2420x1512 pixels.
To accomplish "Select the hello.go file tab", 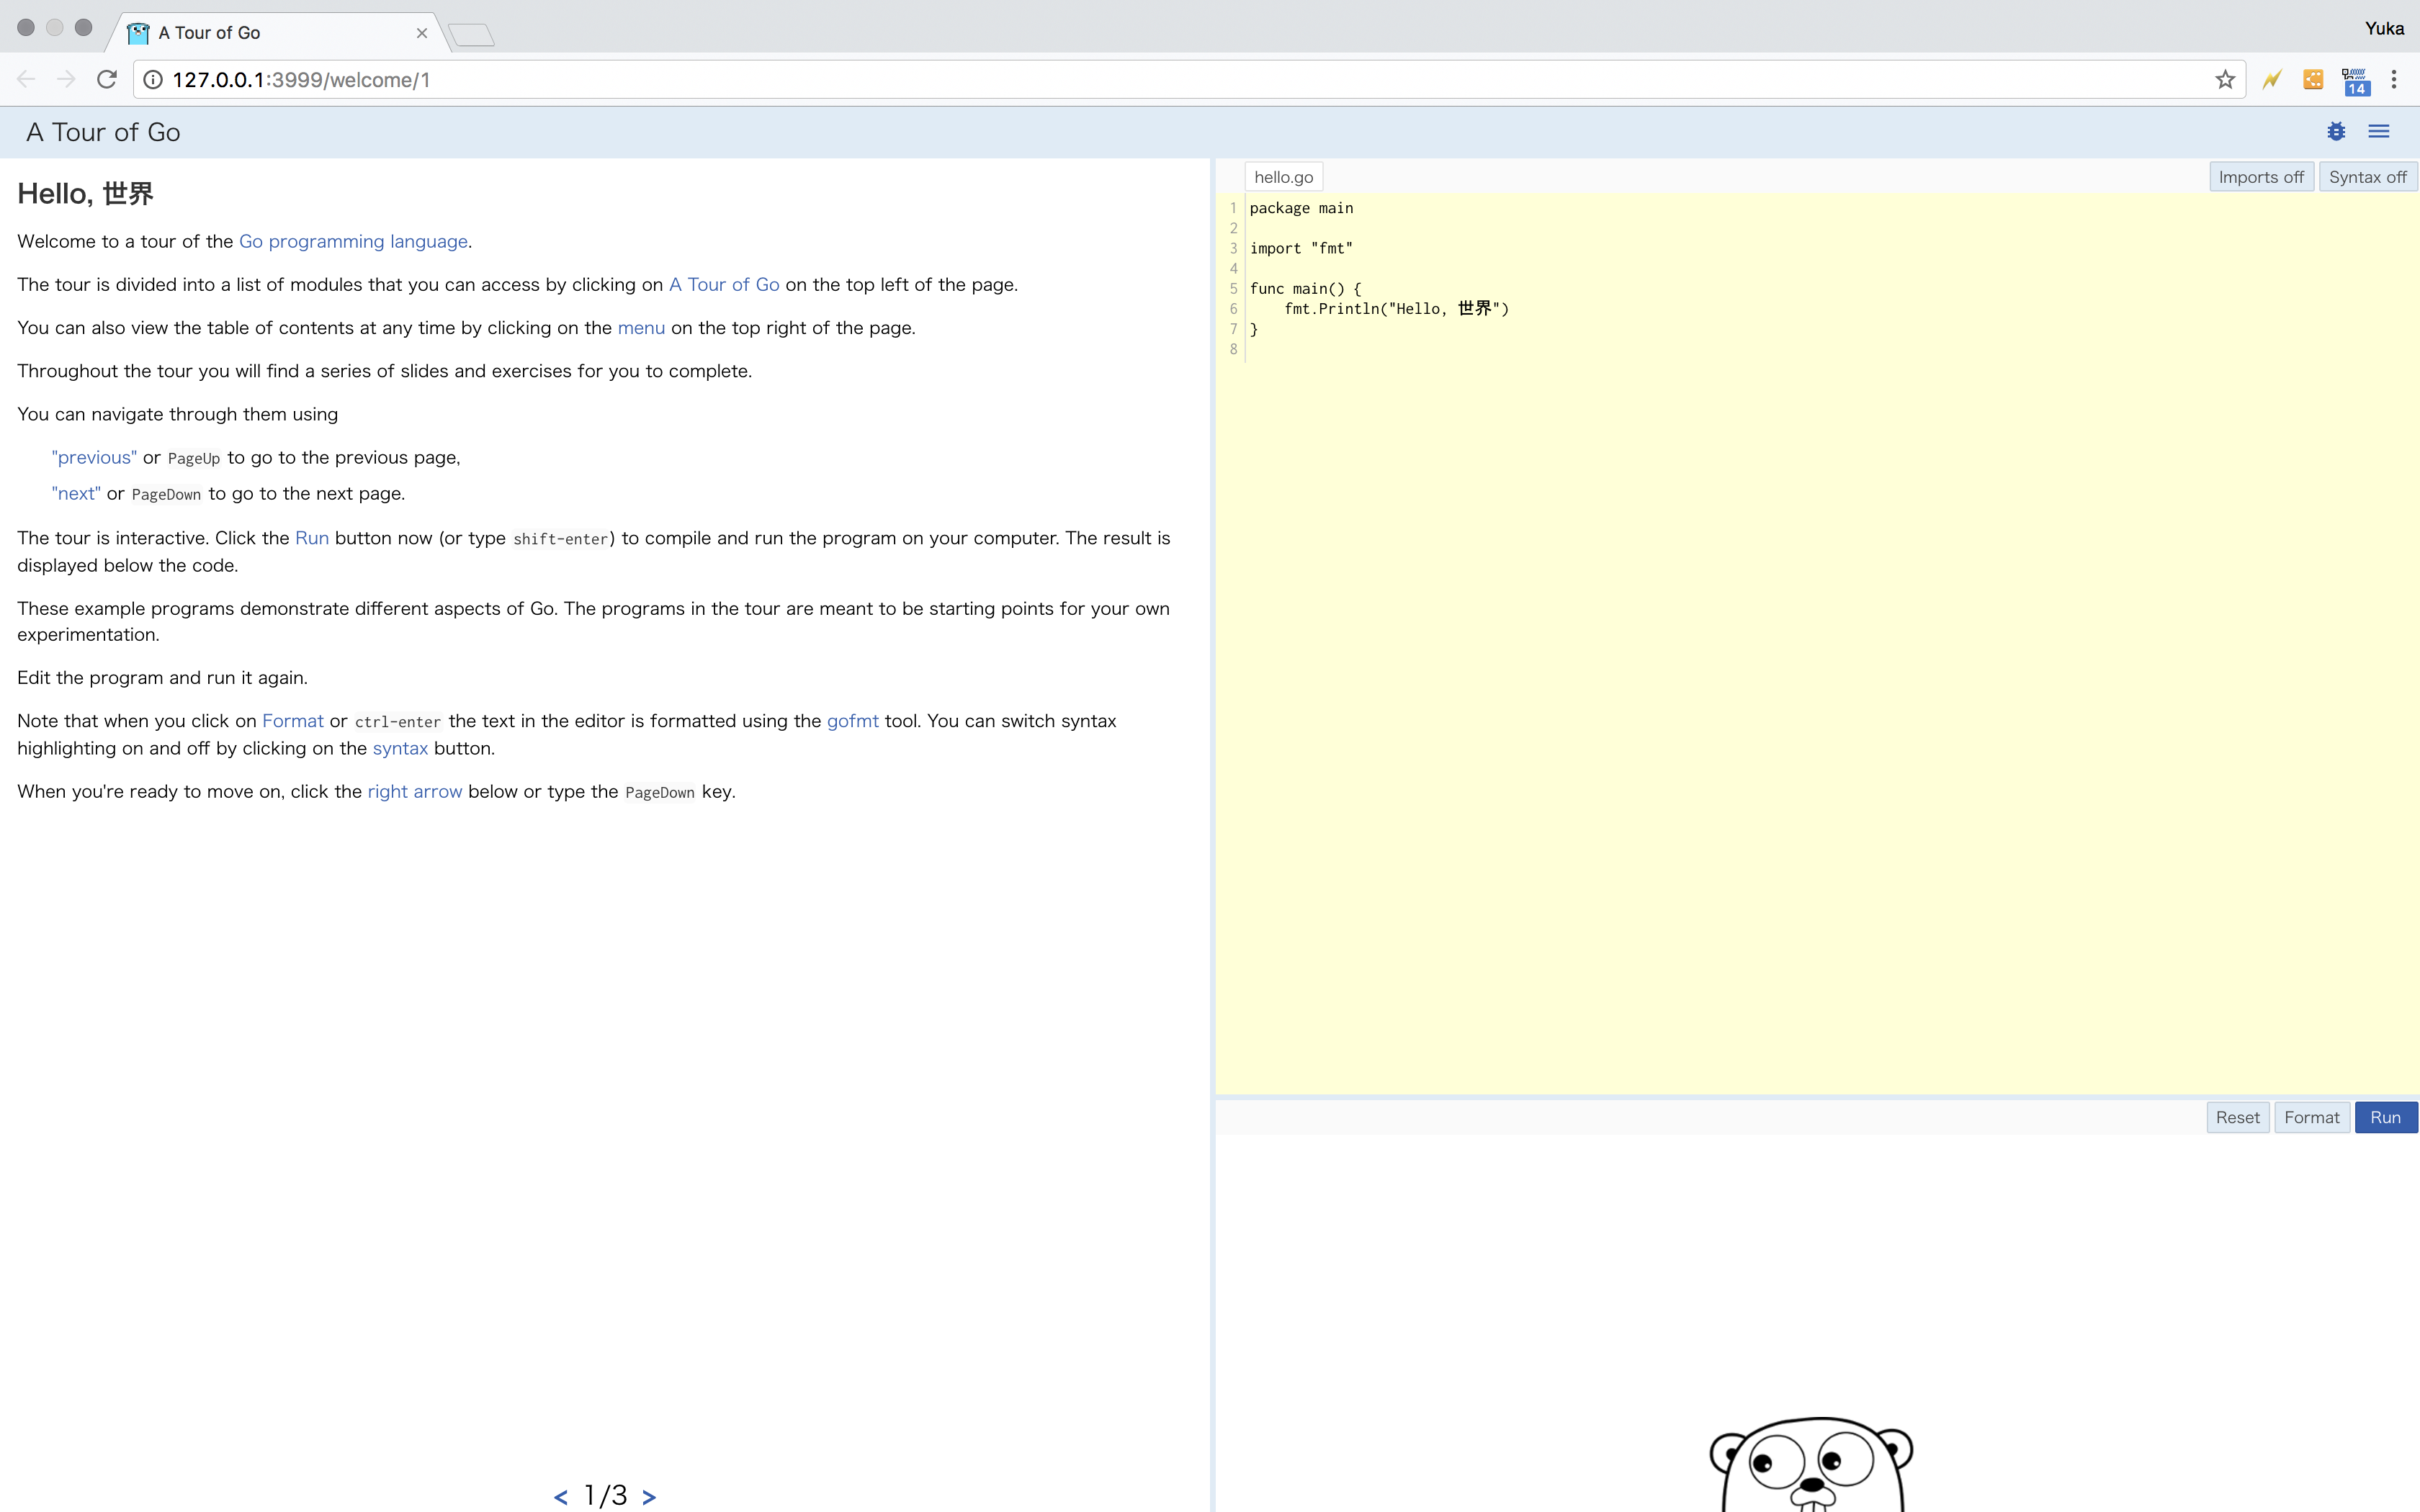I will coord(1284,177).
